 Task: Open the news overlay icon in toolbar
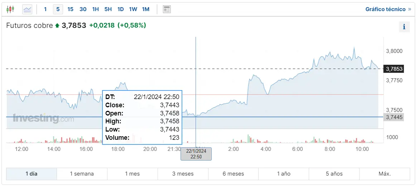pyautogui.click(x=167, y=9)
